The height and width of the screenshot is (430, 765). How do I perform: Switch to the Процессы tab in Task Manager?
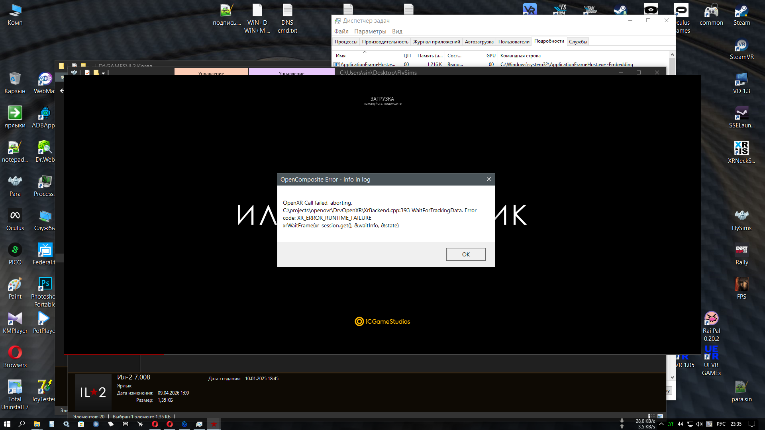click(346, 42)
